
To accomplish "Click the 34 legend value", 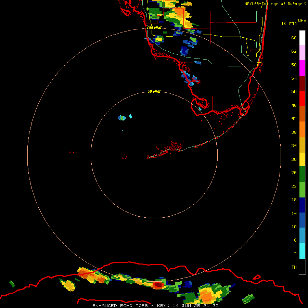I will (x=294, y=146).
